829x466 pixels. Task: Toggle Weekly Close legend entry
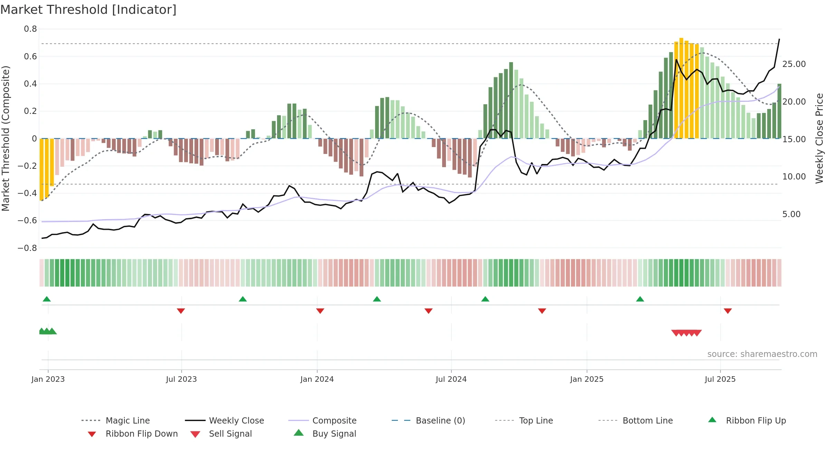click(224, 420)
